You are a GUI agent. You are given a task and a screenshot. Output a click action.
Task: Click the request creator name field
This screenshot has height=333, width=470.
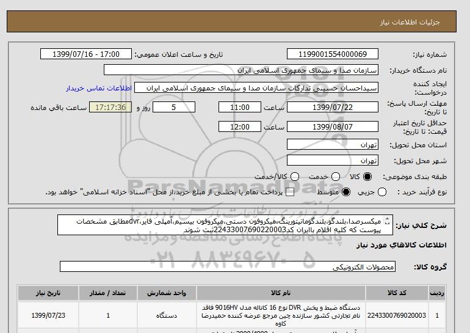[256, 88]
